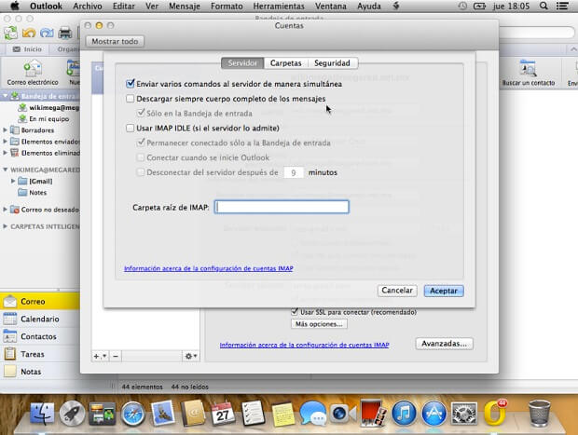The image size is (578, 435).
Task: Open add account plus dropdown
Action: pos(100,356)
